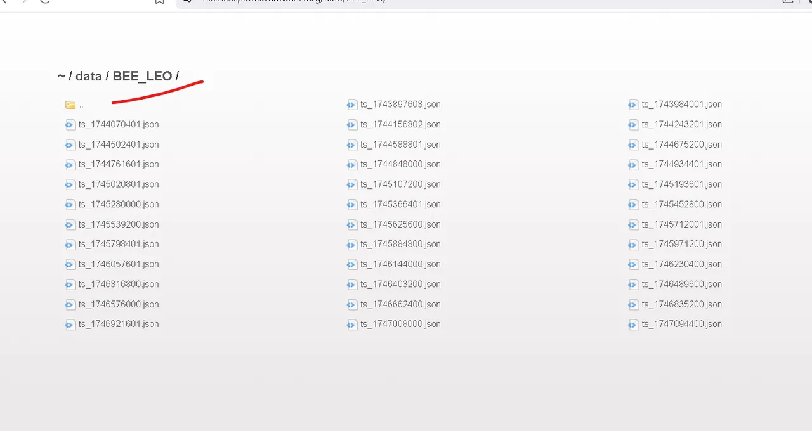812x431 pixels.
Task: Open ts_1745712001.json
Action: tap(681, 224)
